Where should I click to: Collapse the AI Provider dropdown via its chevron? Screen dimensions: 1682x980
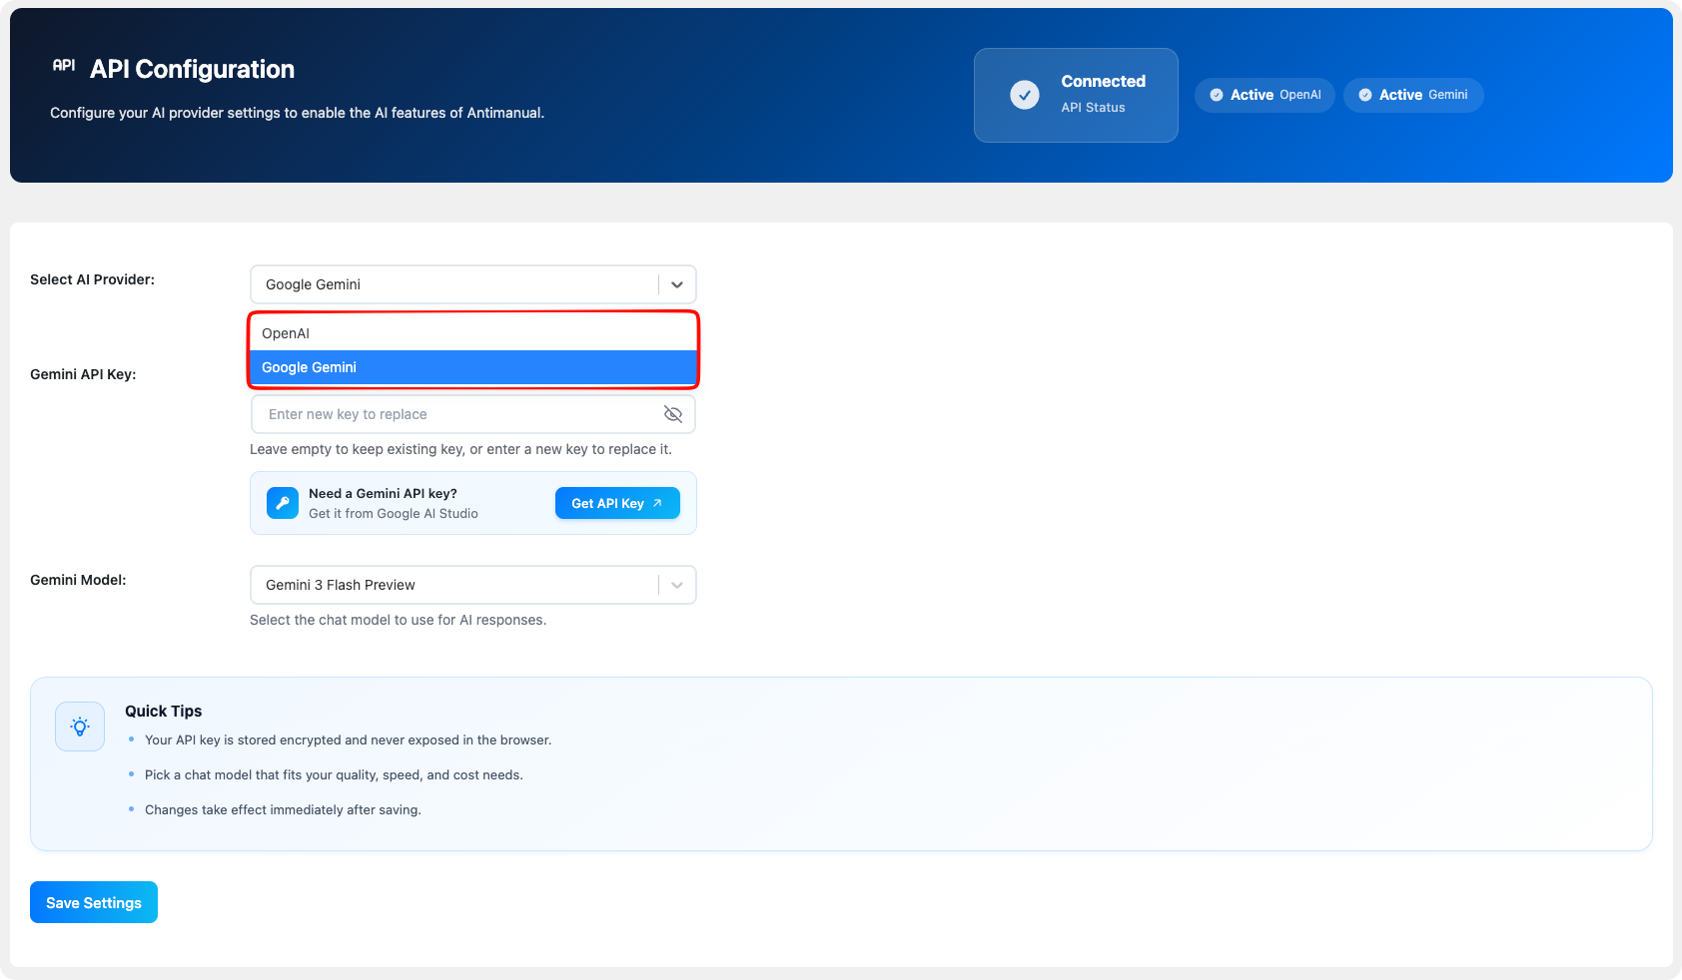[676, 284]
